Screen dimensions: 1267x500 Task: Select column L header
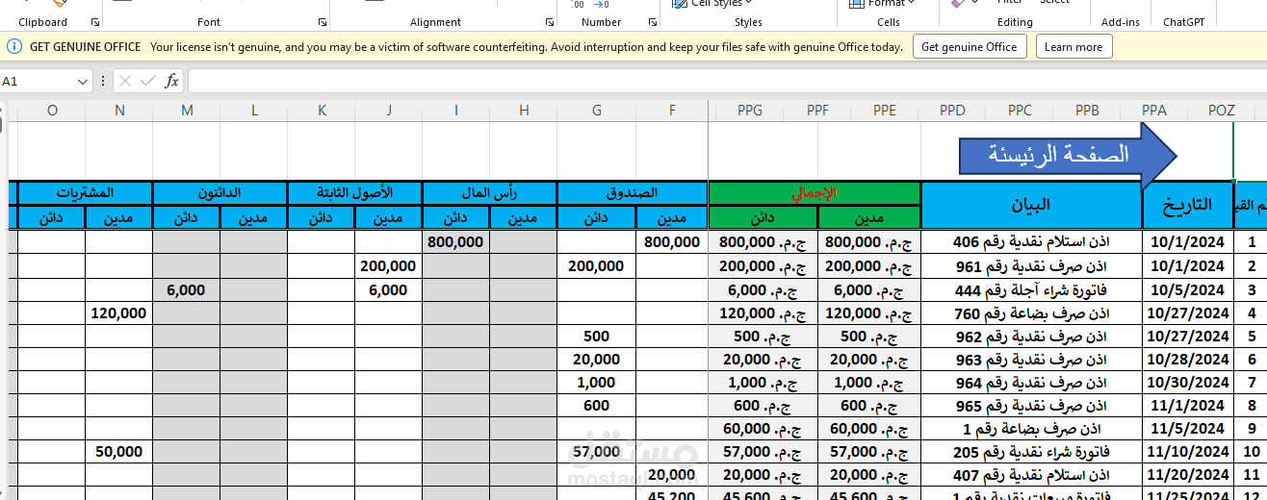tap(254, 111)
